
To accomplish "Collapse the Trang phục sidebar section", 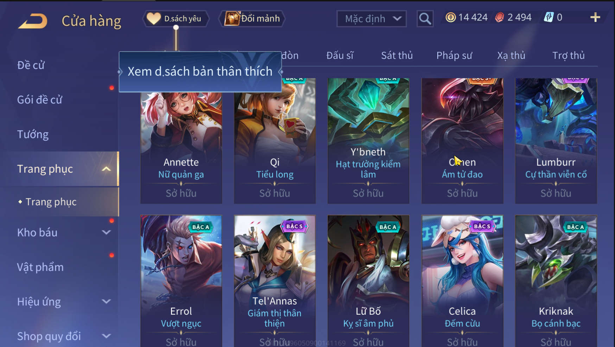I will tap(106, 169).
